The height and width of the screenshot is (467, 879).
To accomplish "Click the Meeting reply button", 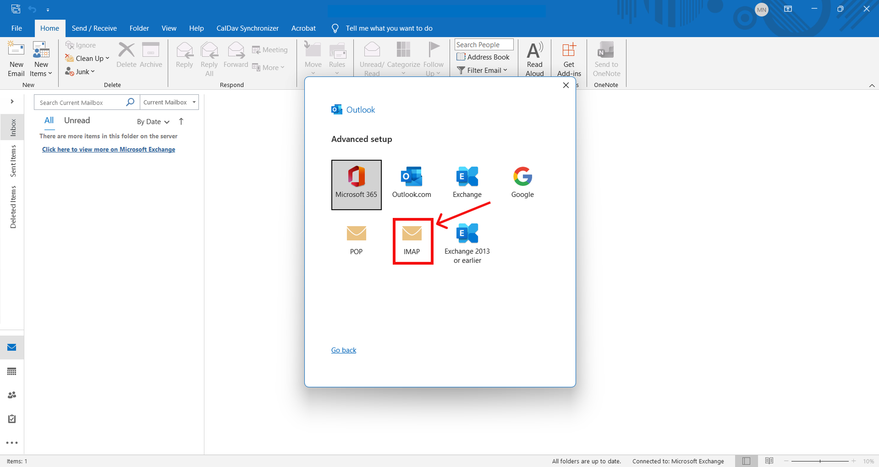I will [270, 49].
